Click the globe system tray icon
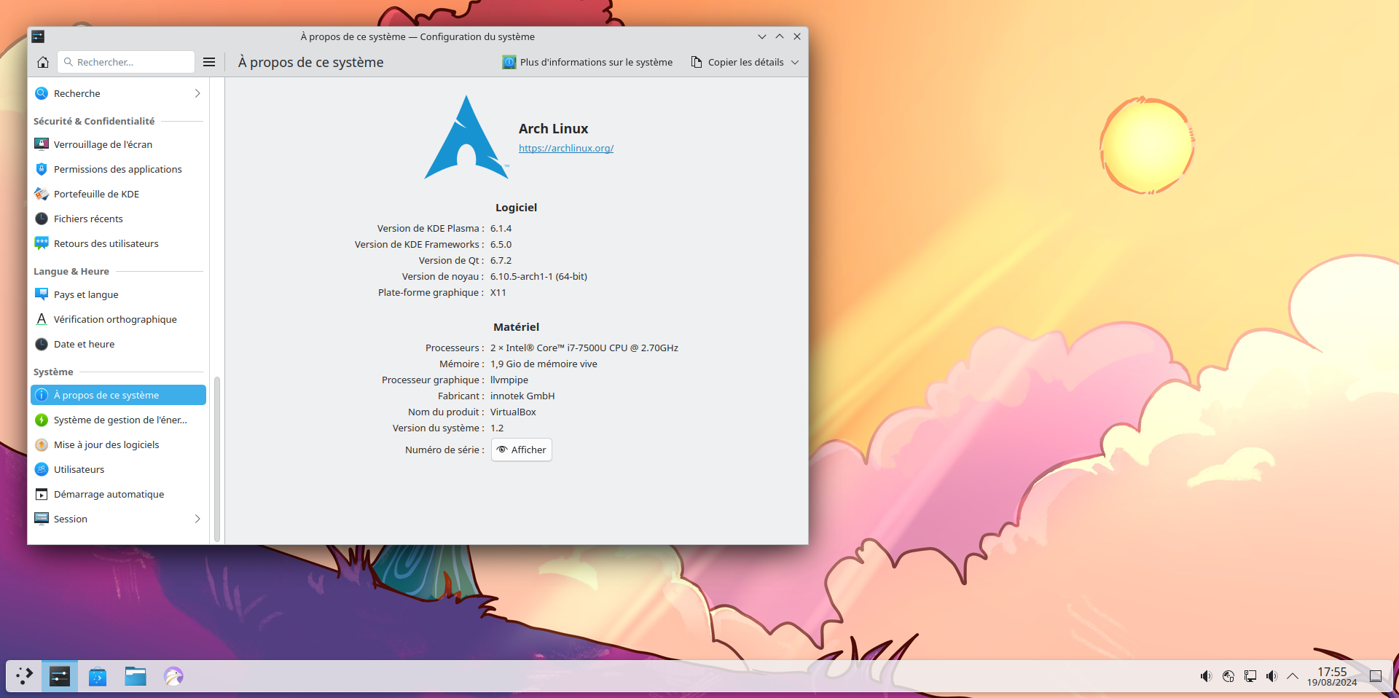 (1228, 676)
